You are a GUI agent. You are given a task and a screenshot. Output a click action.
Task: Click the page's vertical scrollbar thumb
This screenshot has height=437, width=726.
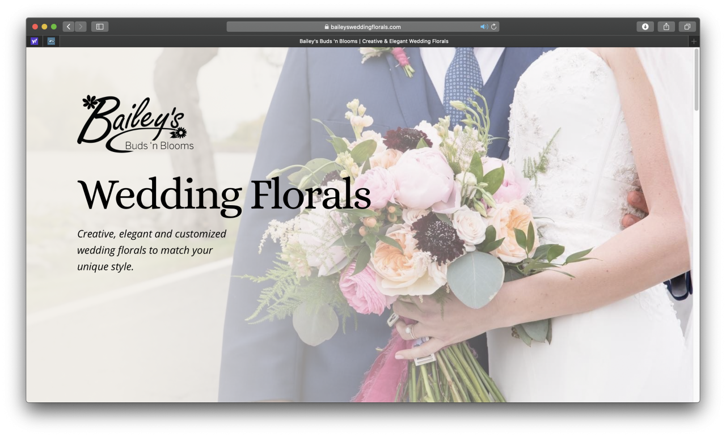tap(696, 79)
